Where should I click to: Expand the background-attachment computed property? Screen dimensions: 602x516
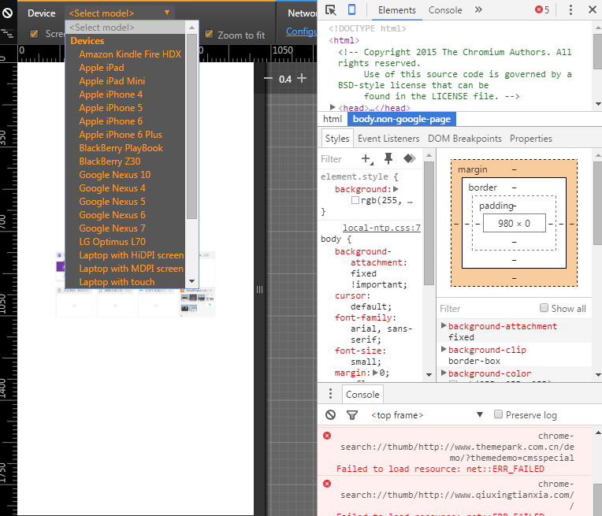point(444,326)
